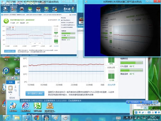Toggle the 英 language mode on IME bar
Image resolution: width=161 pixels, height=121 pixels.
click(x=139, y=113)
